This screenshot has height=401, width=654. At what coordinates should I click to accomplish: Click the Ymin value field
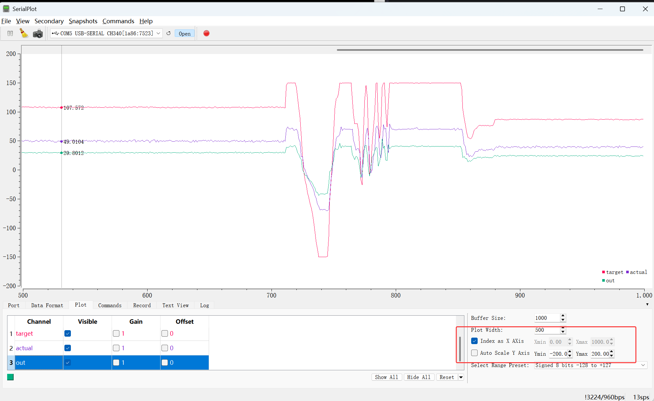[x=558, y=354]
